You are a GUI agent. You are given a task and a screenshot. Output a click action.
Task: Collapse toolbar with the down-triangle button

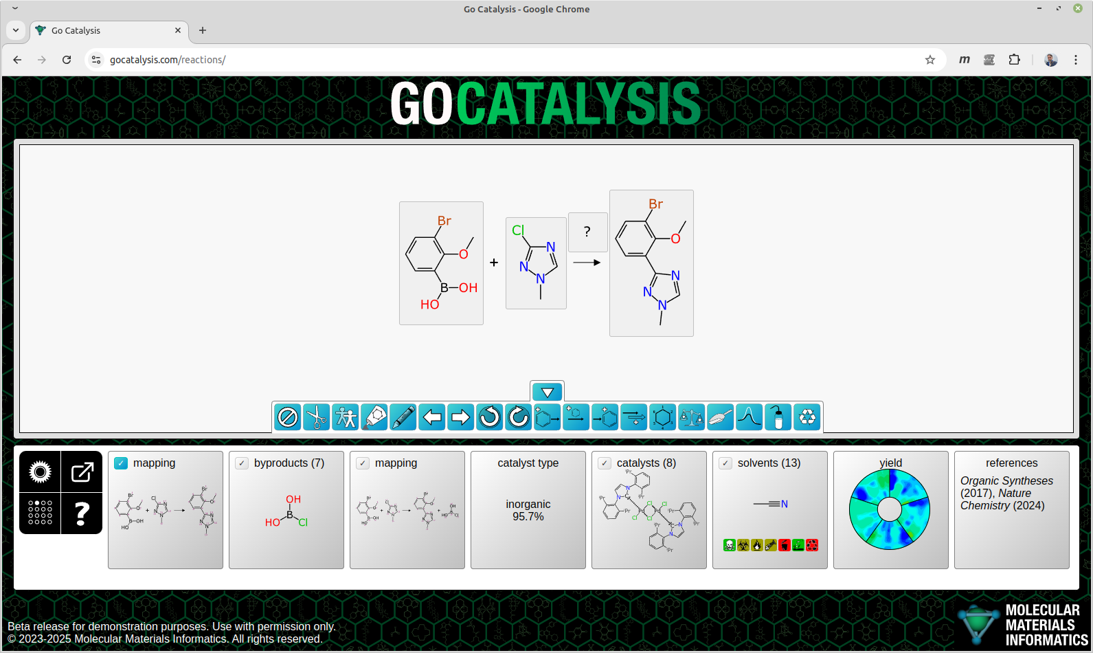tap(548, 392)
